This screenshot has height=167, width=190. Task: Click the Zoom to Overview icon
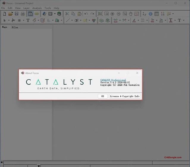click(x=100, y=14)
